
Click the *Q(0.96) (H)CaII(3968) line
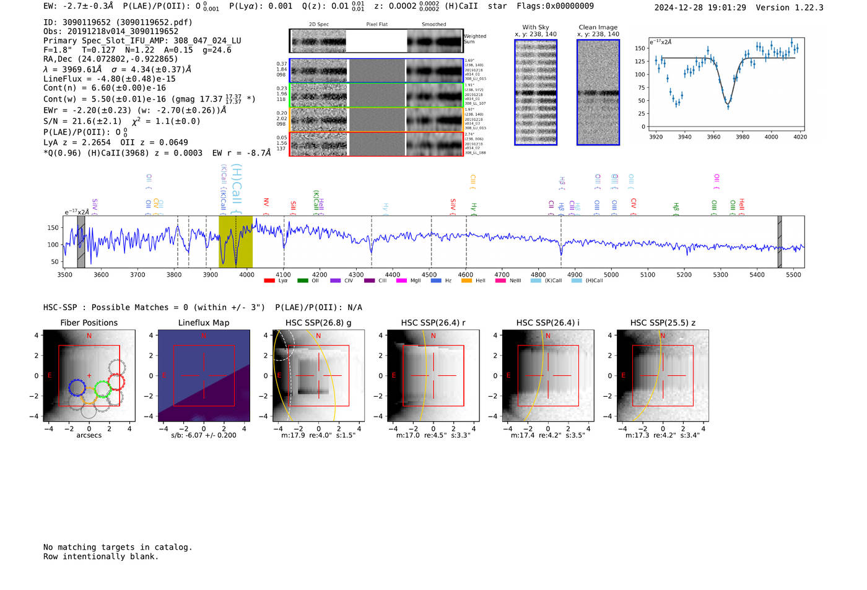point(157,153)
